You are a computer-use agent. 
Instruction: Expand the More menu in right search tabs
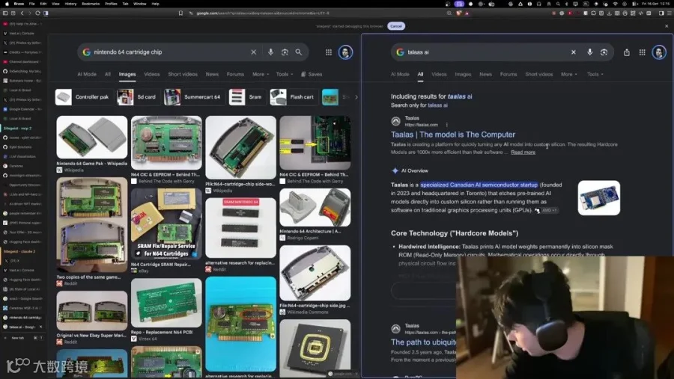click(568, 74)
